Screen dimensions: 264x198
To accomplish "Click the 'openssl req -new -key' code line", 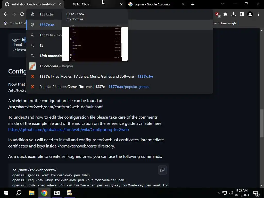I will 68,180.
